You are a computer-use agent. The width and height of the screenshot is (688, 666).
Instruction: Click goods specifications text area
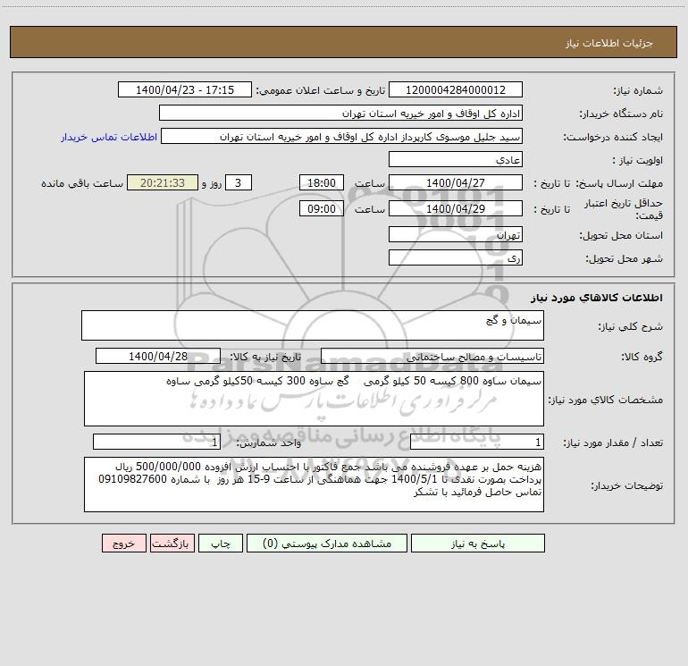pyautogui.click(x=314, y=399)
